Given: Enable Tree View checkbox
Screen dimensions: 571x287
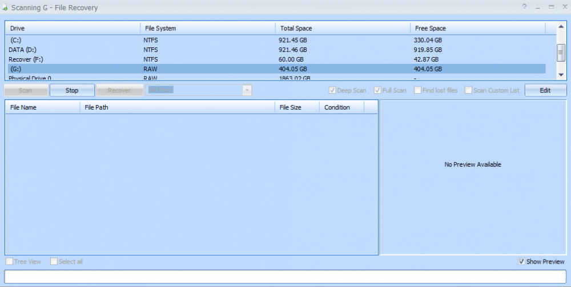Looking at the screenshot, I should click(9, 261).
